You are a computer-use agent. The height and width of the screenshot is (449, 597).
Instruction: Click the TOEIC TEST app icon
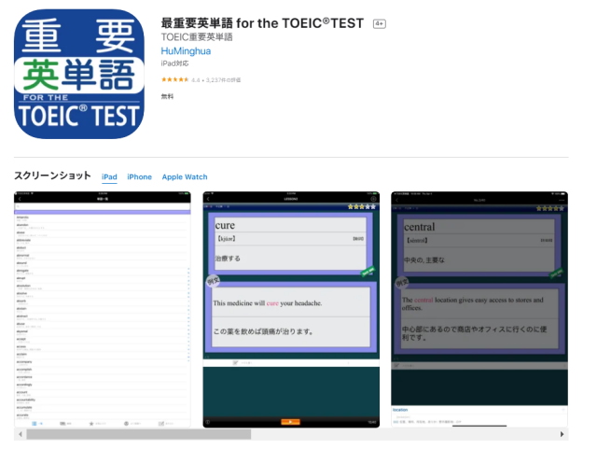(78, 74)
